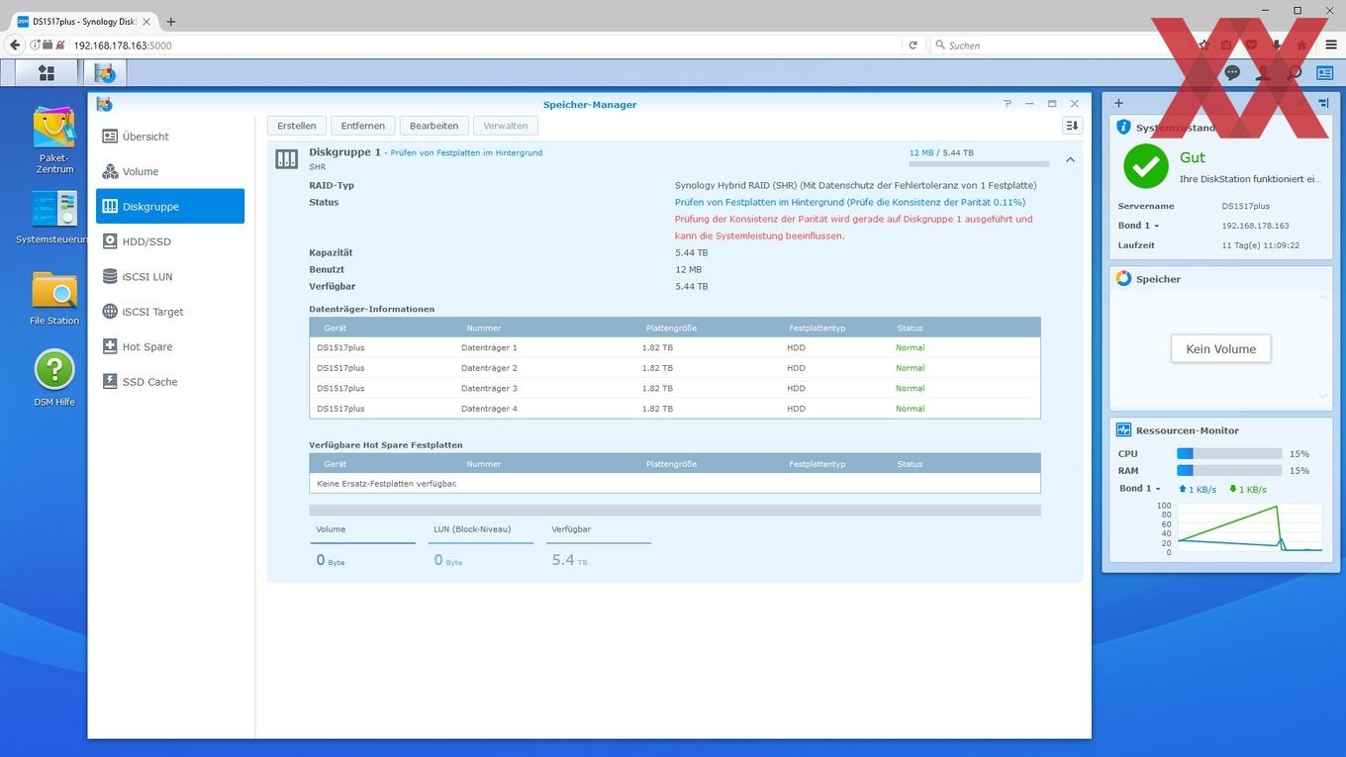
Task: Click the Kein Volume button in widget
Action: point(1220,348)
